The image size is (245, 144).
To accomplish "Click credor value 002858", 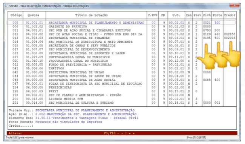I will [x=230, y=34].
